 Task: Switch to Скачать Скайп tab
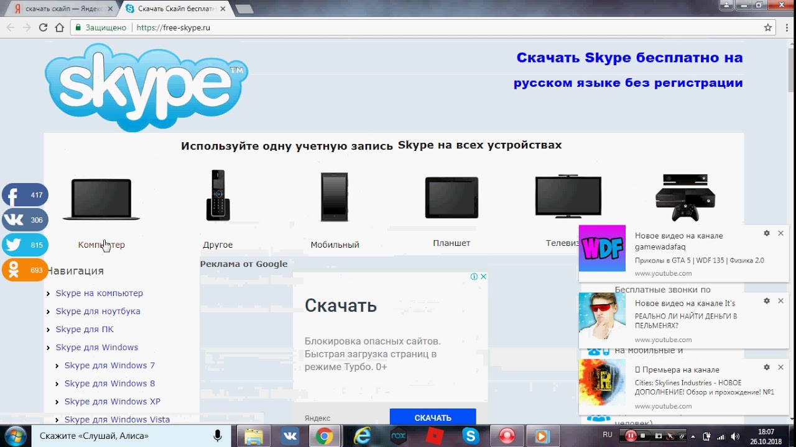pyautogui.click(x=175, y=9)
